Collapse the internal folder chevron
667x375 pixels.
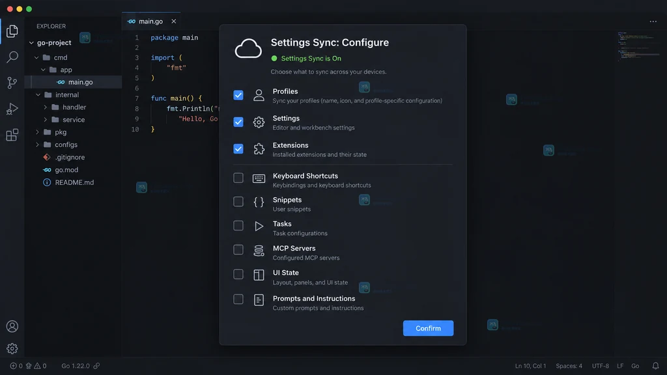pyautogui.click(x=38, y=95)
